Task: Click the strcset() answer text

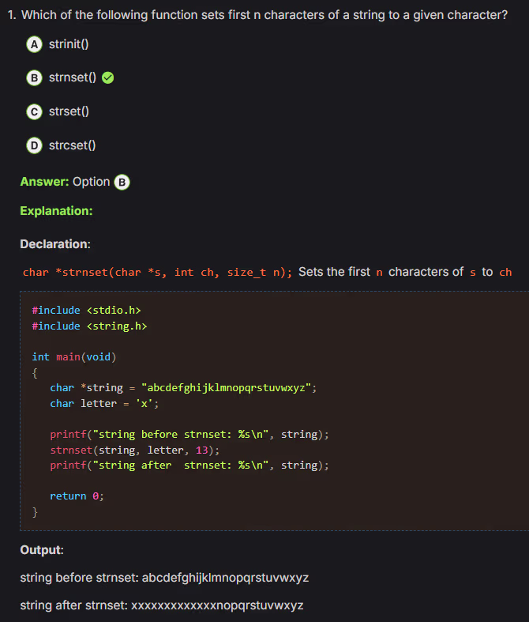Action: click(72, 145)
